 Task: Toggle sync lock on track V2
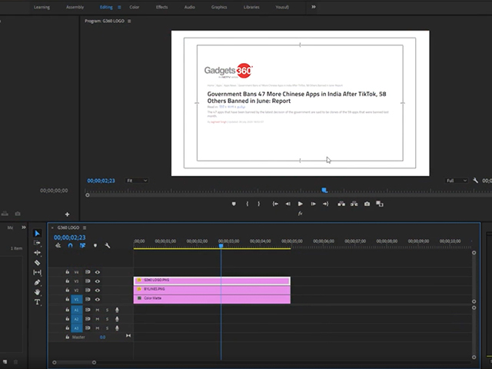[x=88, y=291]
